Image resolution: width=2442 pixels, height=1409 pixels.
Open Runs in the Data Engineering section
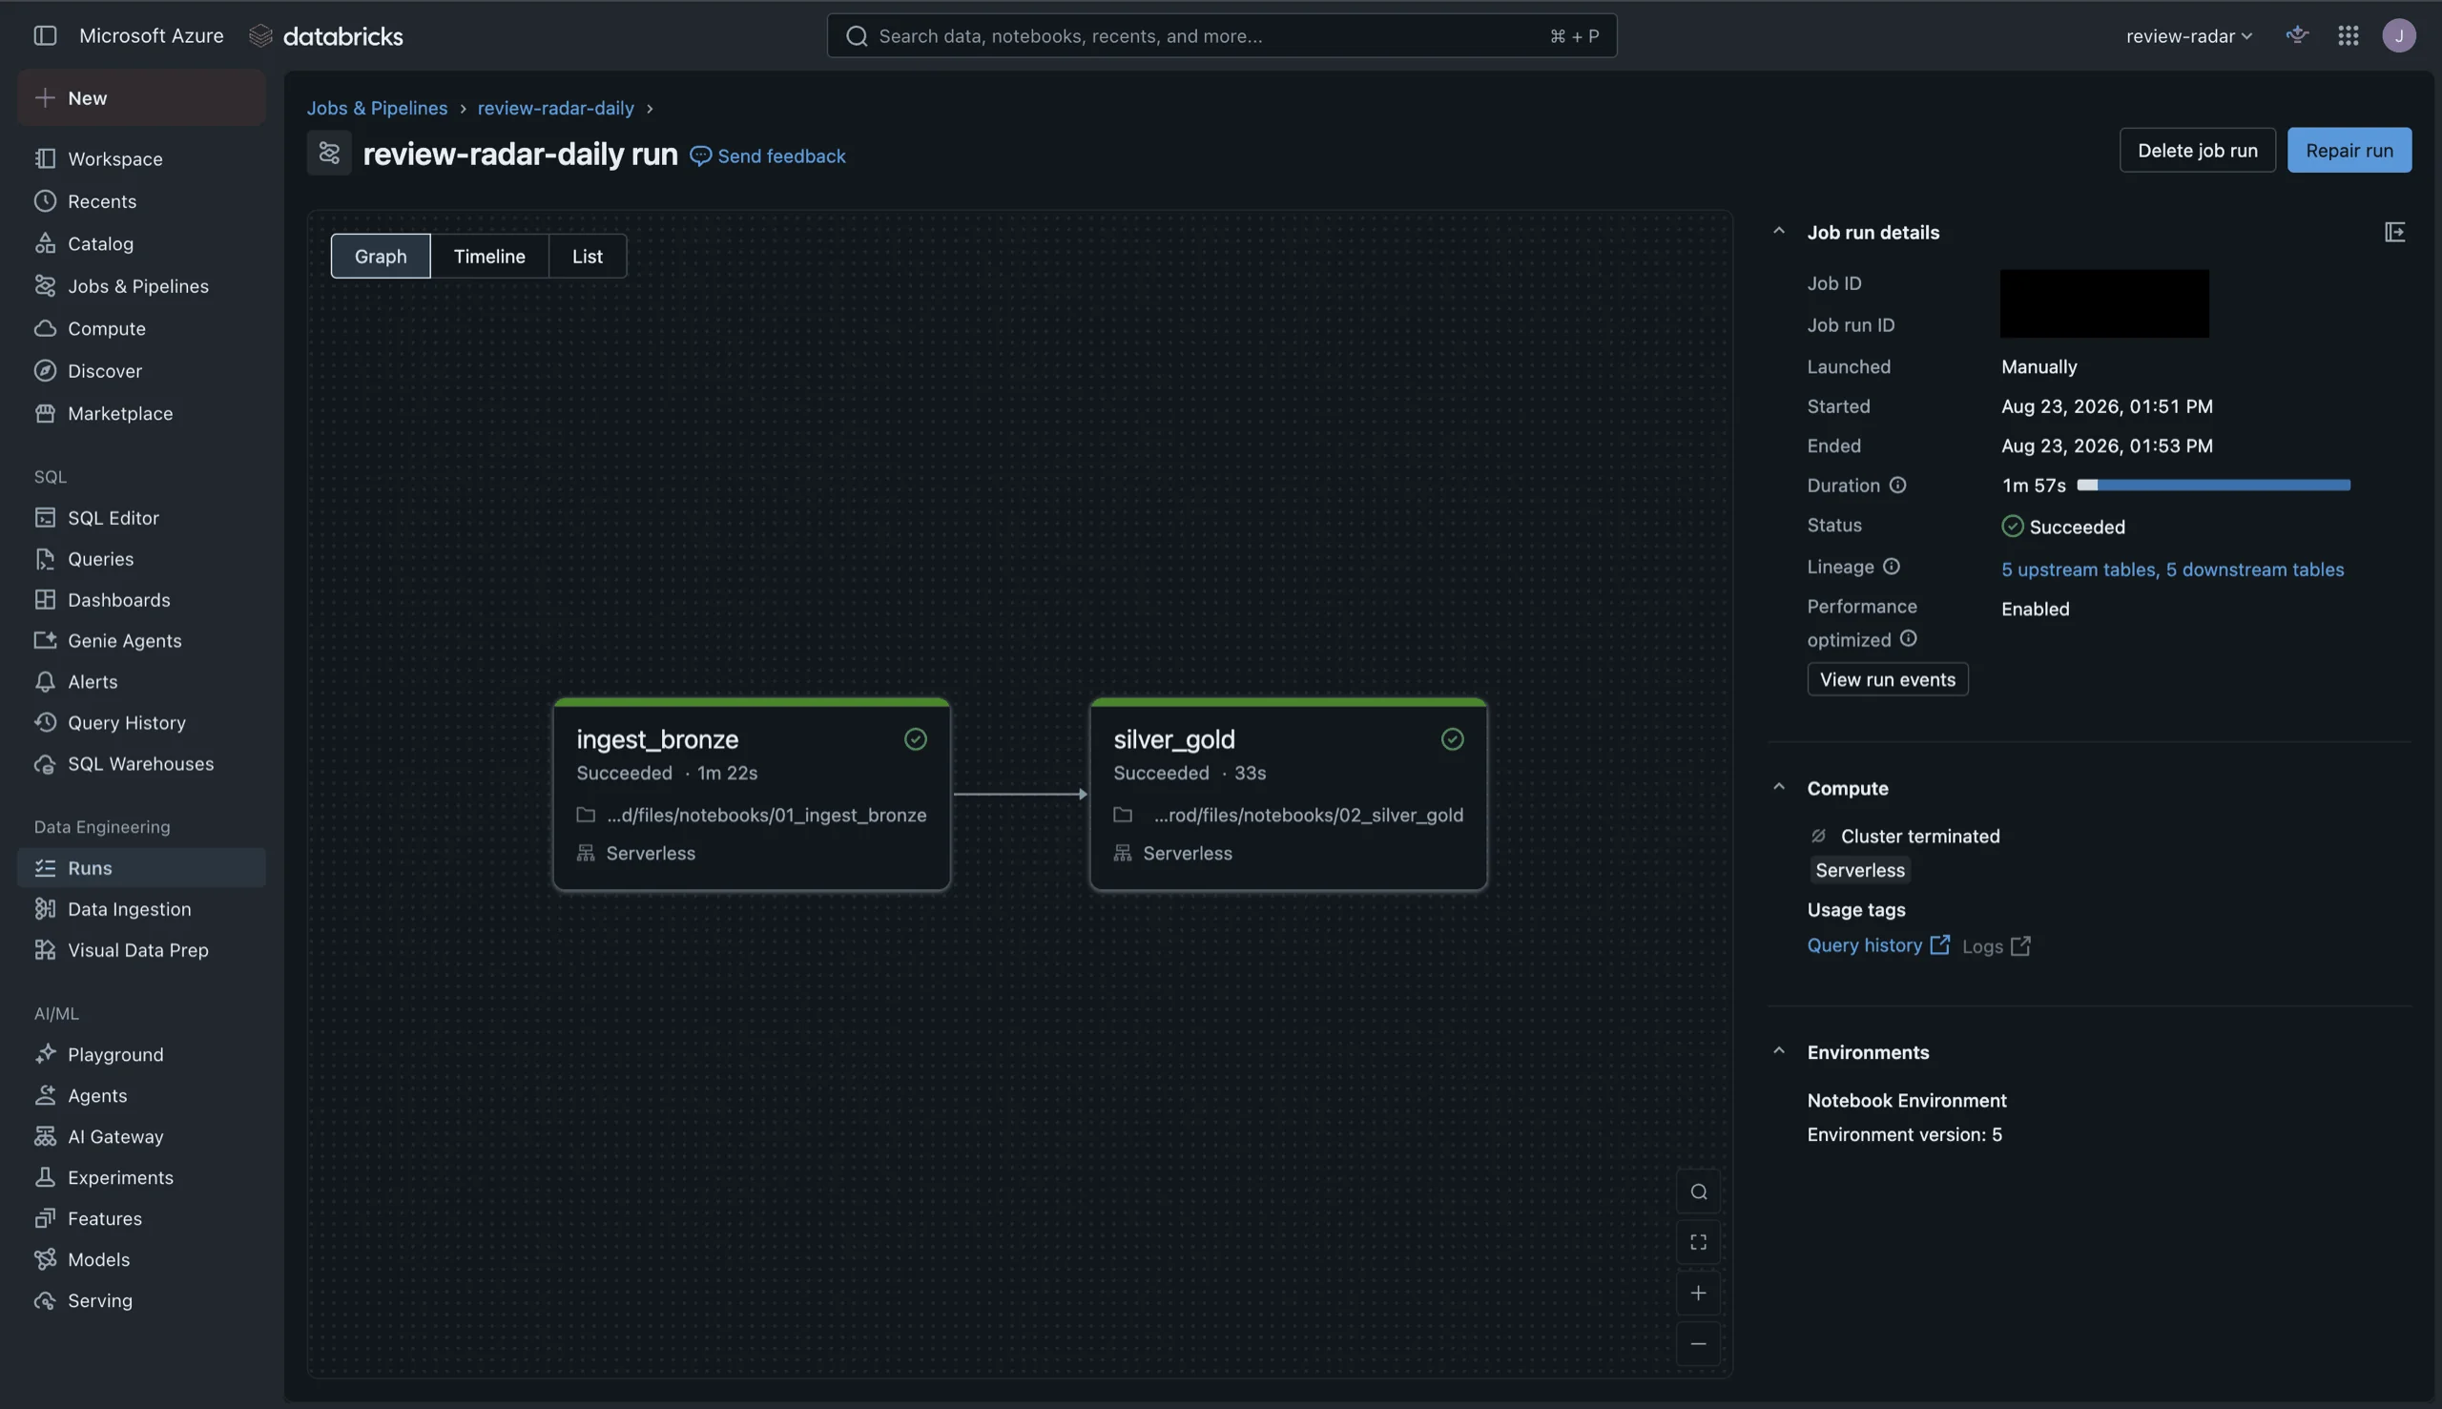(x=141, y=868)
